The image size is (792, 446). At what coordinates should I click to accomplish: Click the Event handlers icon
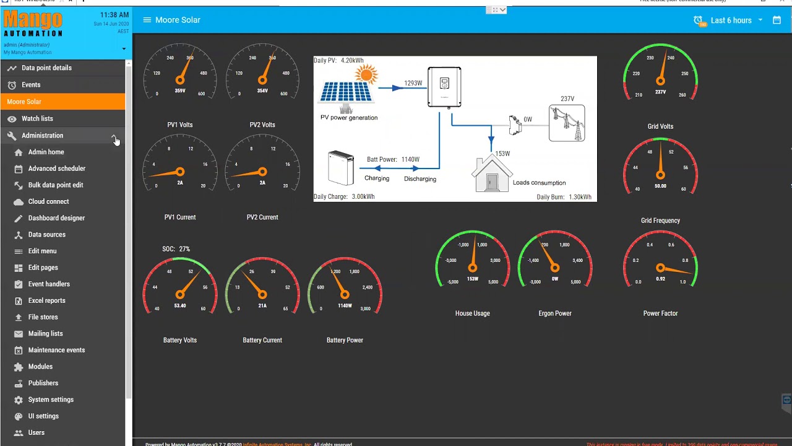(x=19, y=284)
